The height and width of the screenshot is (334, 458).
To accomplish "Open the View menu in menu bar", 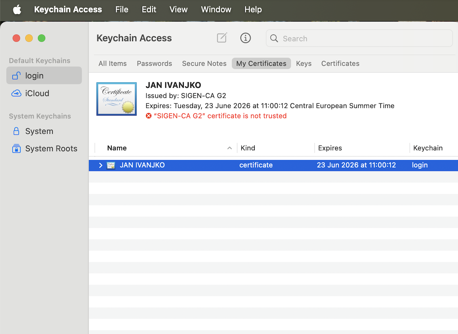I will [x=178, y=10].
